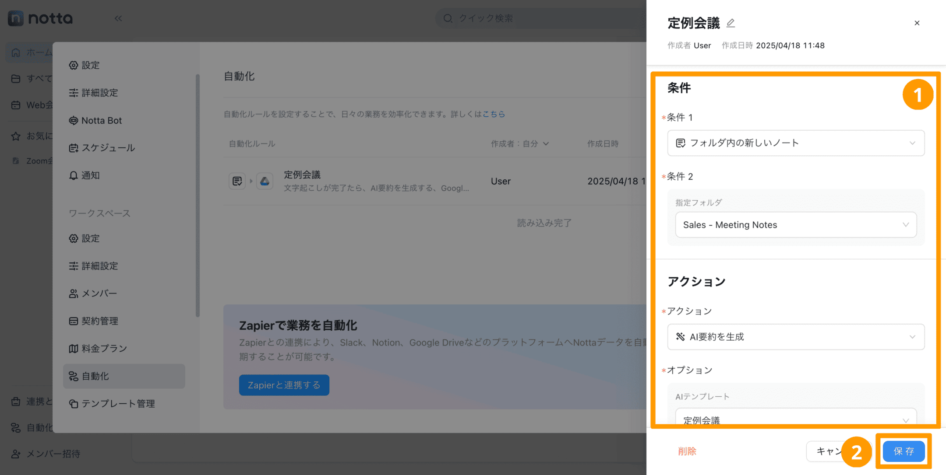Screen dimensions: 946x475
Task: Click the 削除 link
Action: point(687,451)
